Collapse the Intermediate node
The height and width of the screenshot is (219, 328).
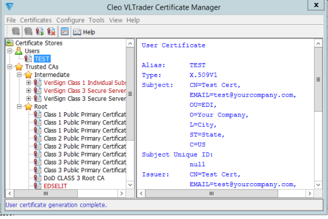click(19, 75)
